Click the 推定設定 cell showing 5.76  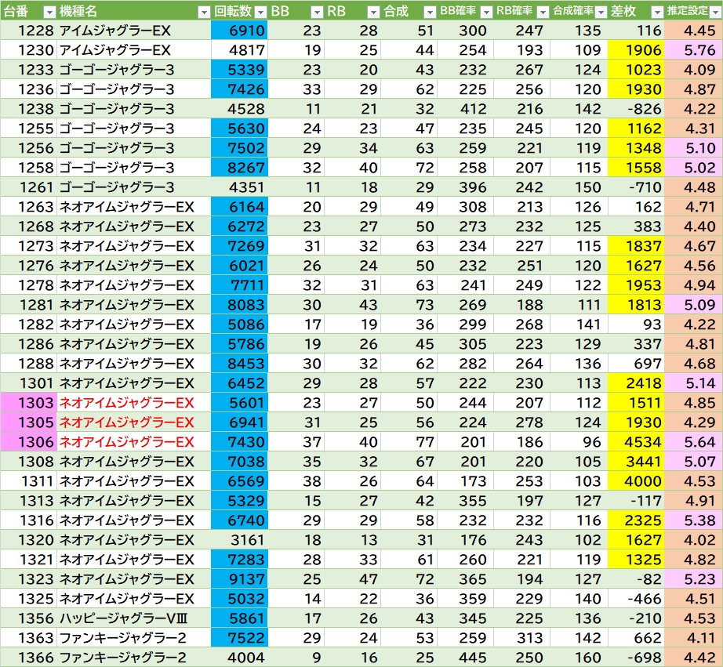(x=693, y=50)
